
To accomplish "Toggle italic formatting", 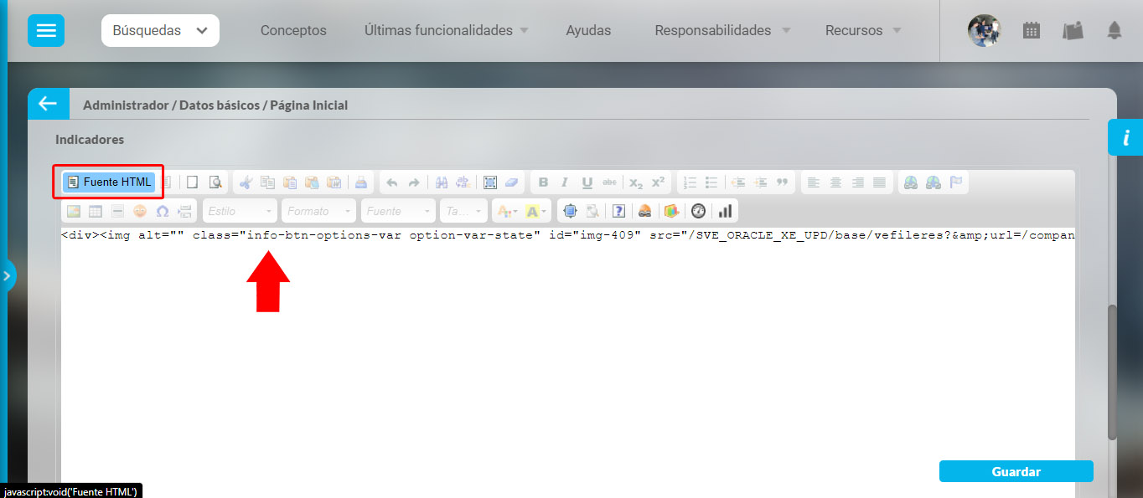I will (x=565, y=182).
